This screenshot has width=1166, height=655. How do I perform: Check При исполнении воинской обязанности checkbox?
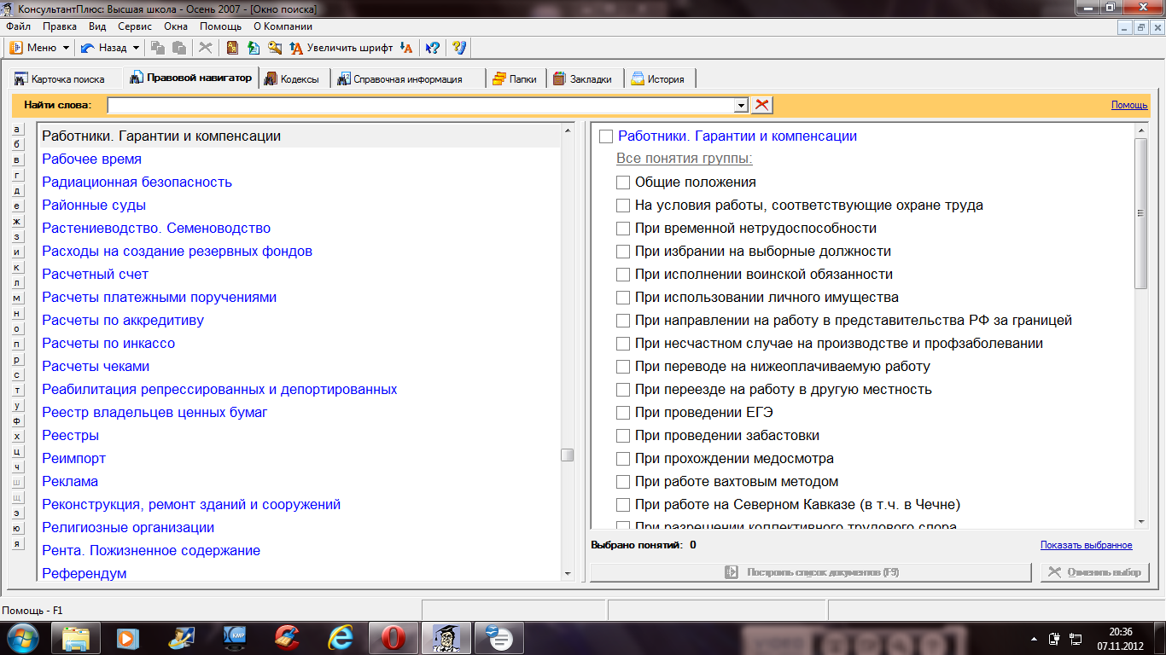623,275
